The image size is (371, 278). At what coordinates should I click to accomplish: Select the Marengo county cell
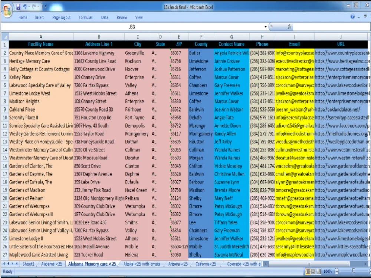click(x=201, y=126)
